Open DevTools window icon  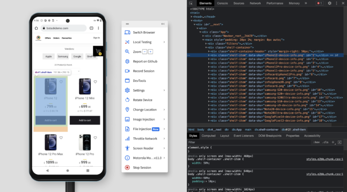[127, 80]
